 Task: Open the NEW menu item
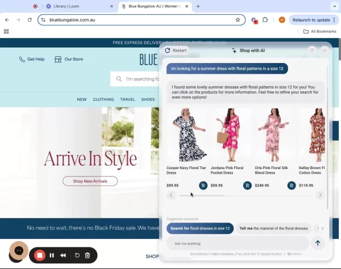[82, 99]
